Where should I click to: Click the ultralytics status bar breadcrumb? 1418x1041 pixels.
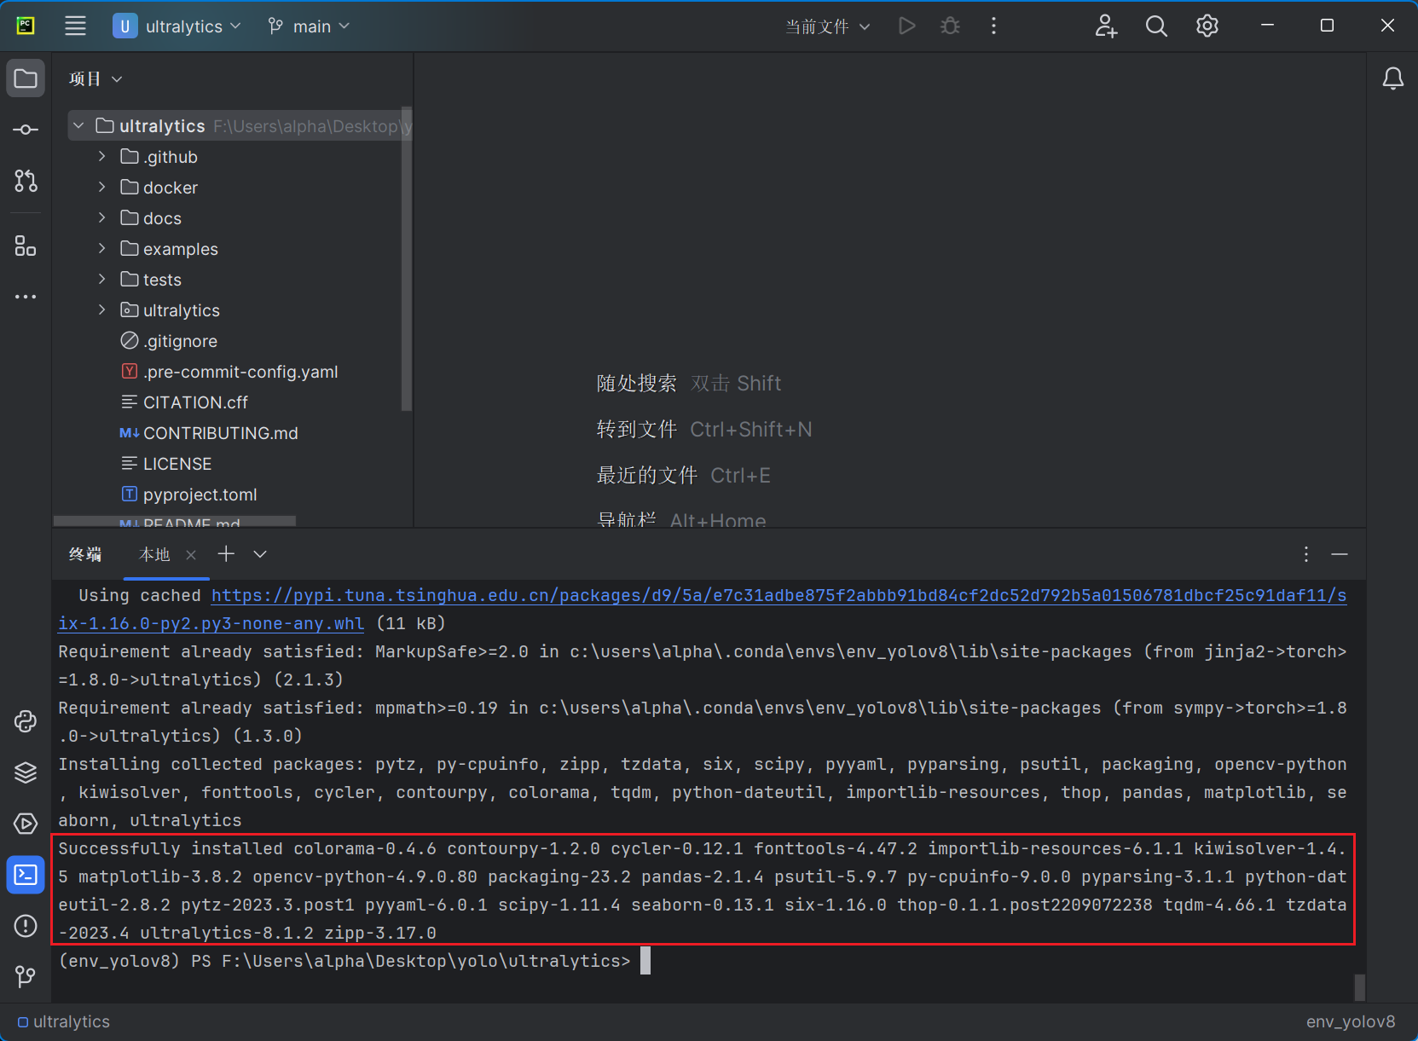point(64,1021)
